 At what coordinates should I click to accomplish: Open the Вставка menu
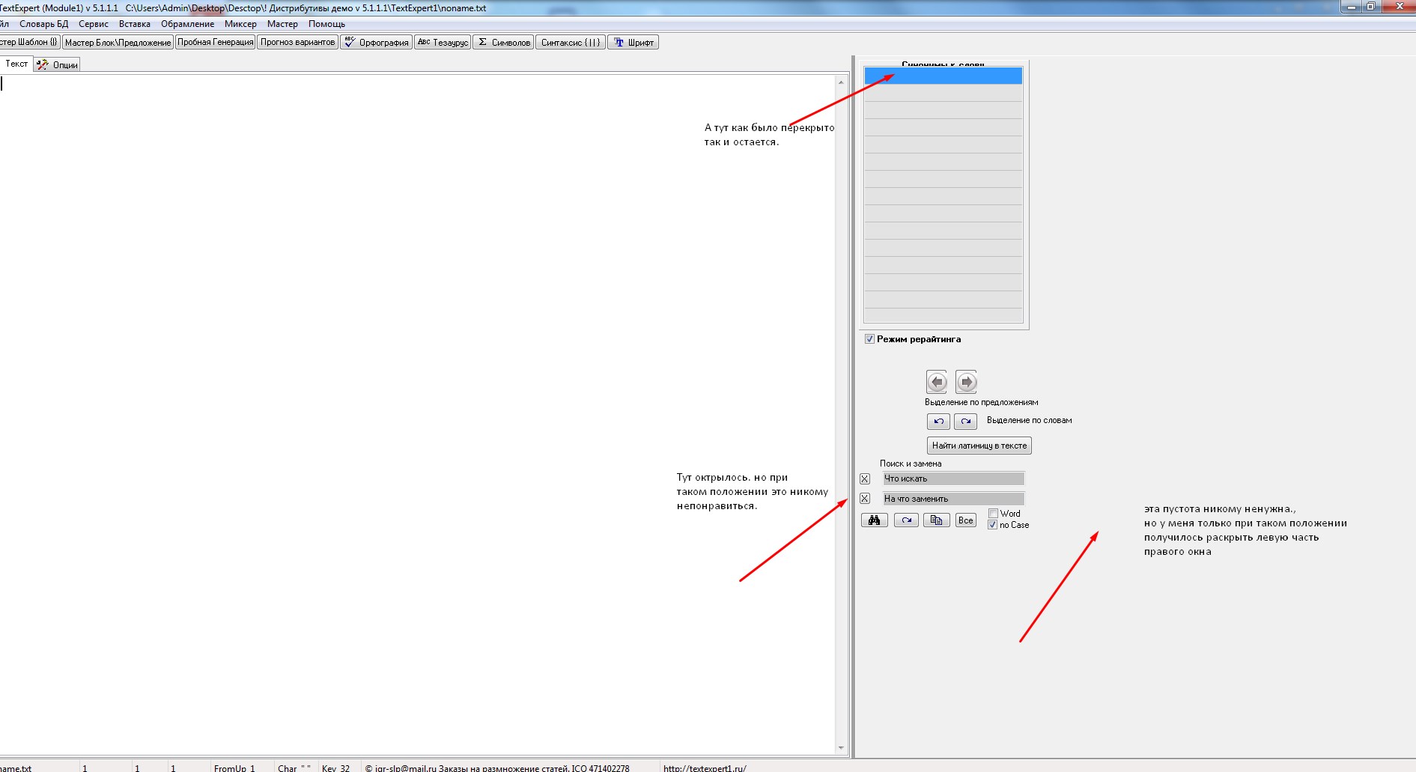pos(135,24)
